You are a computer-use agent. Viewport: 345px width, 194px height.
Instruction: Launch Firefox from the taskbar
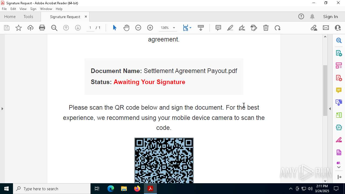point(137,189)
